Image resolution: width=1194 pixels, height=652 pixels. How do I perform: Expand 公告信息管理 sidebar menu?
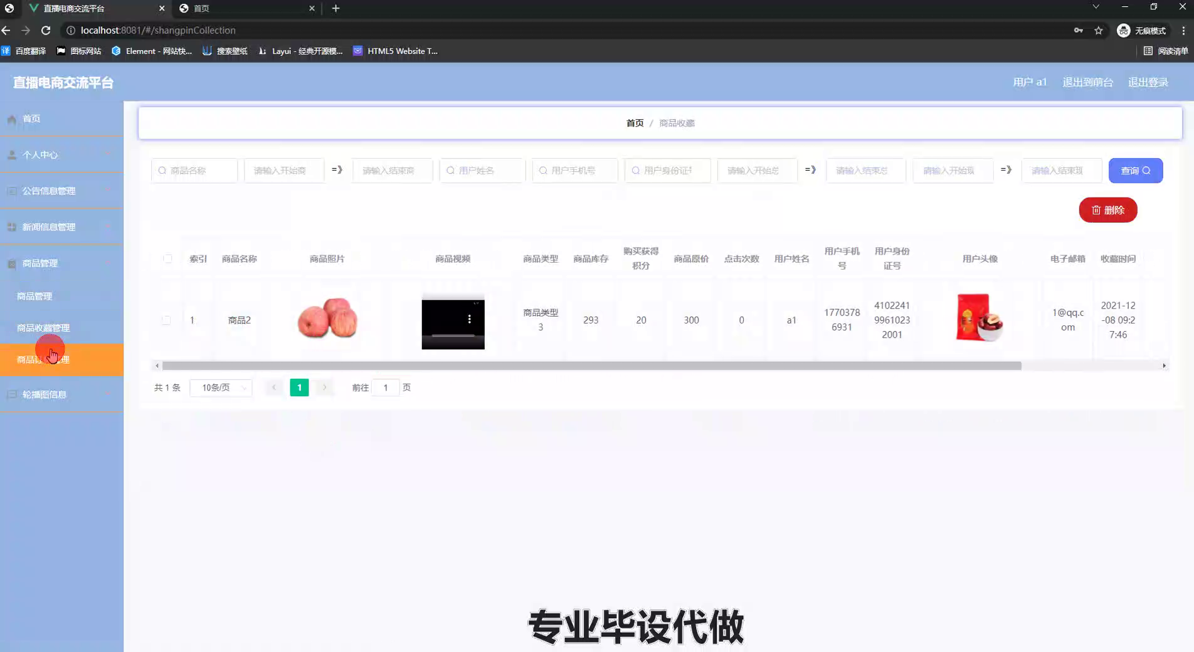point(61,191)
